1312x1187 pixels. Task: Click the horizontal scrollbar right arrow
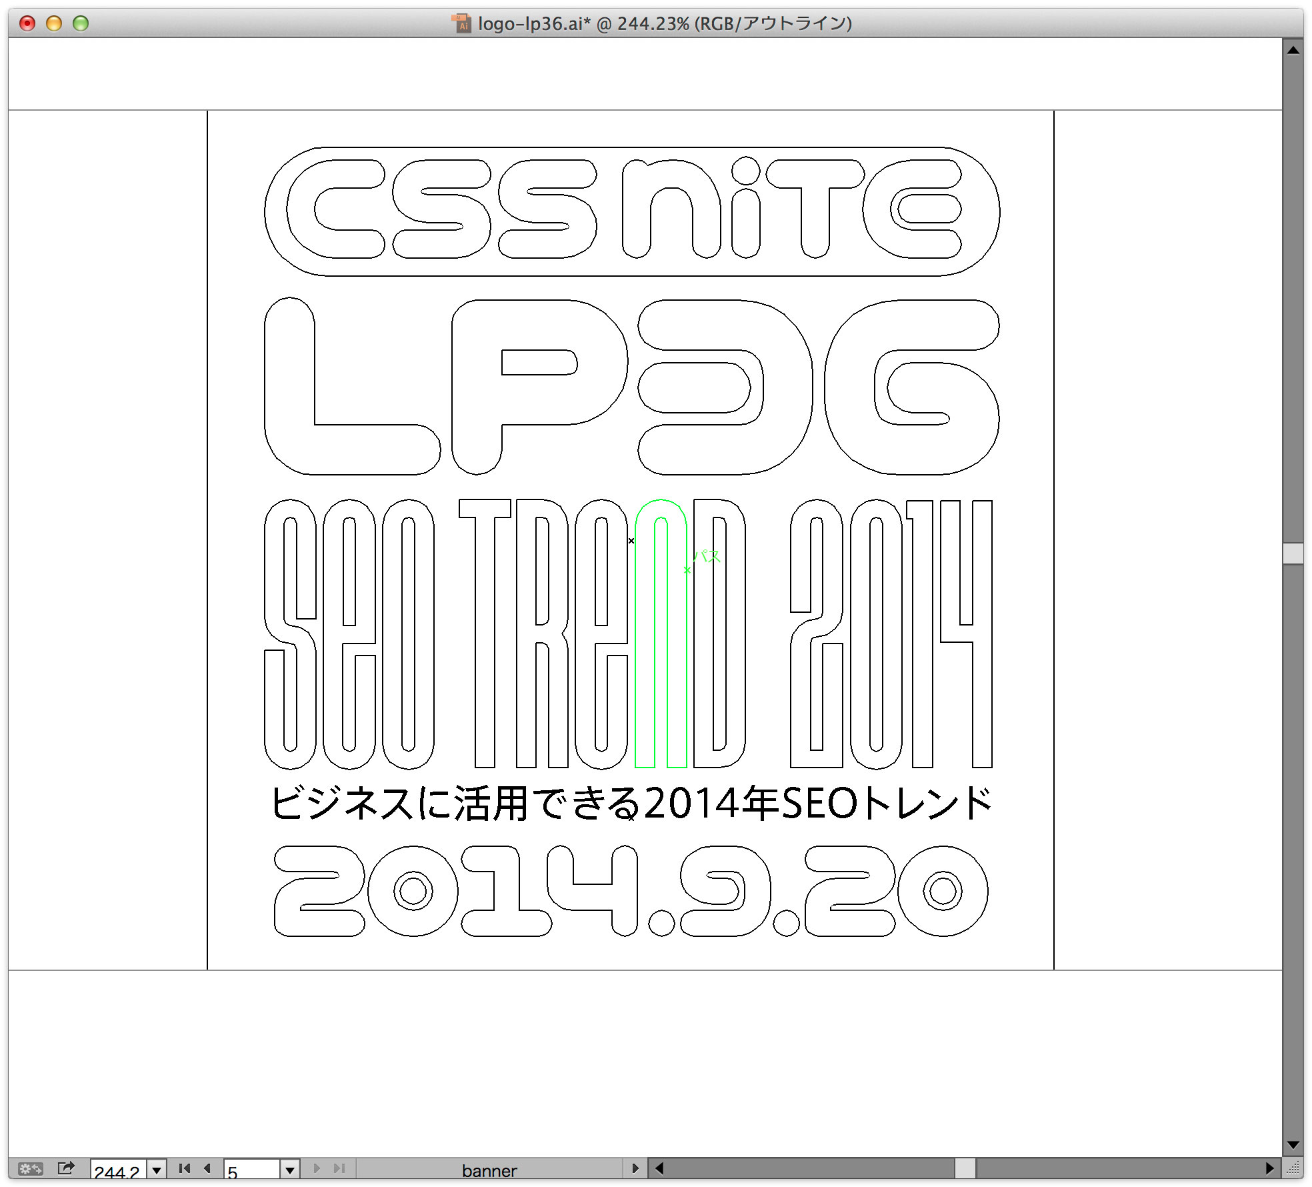point(1269,1168)
